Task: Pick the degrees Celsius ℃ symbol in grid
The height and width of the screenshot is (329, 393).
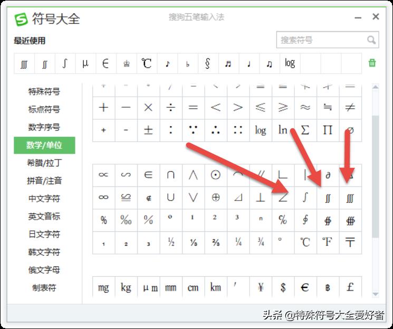Action: (305, 242)
